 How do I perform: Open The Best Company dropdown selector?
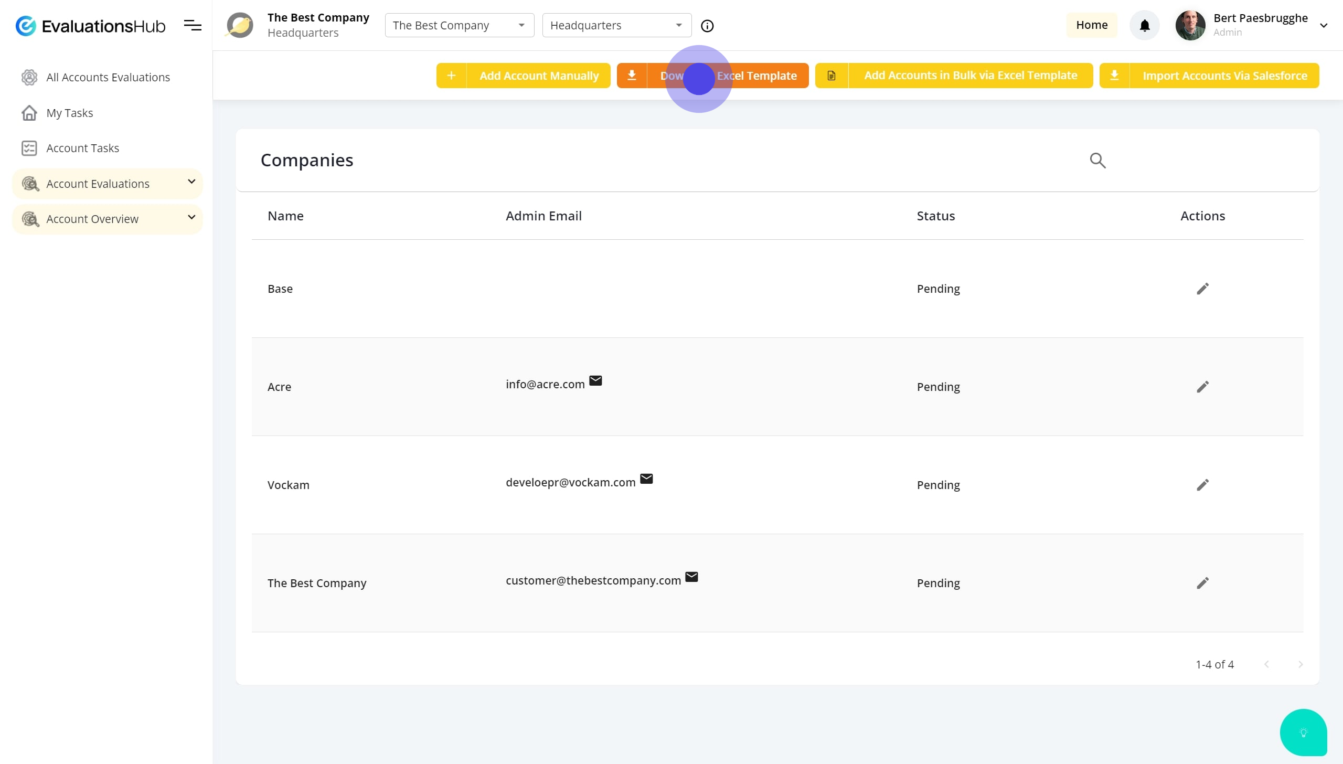[x=459, y=25]
